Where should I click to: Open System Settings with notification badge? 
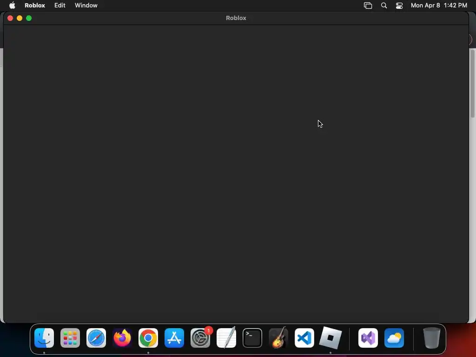tap(200, 338)
